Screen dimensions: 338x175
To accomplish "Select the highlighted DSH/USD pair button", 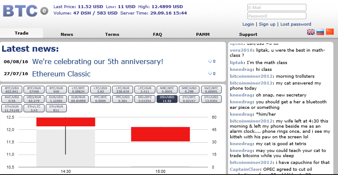I will 167,99.
